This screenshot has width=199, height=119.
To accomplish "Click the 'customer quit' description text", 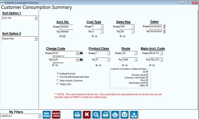I will [x=58, y=62].
